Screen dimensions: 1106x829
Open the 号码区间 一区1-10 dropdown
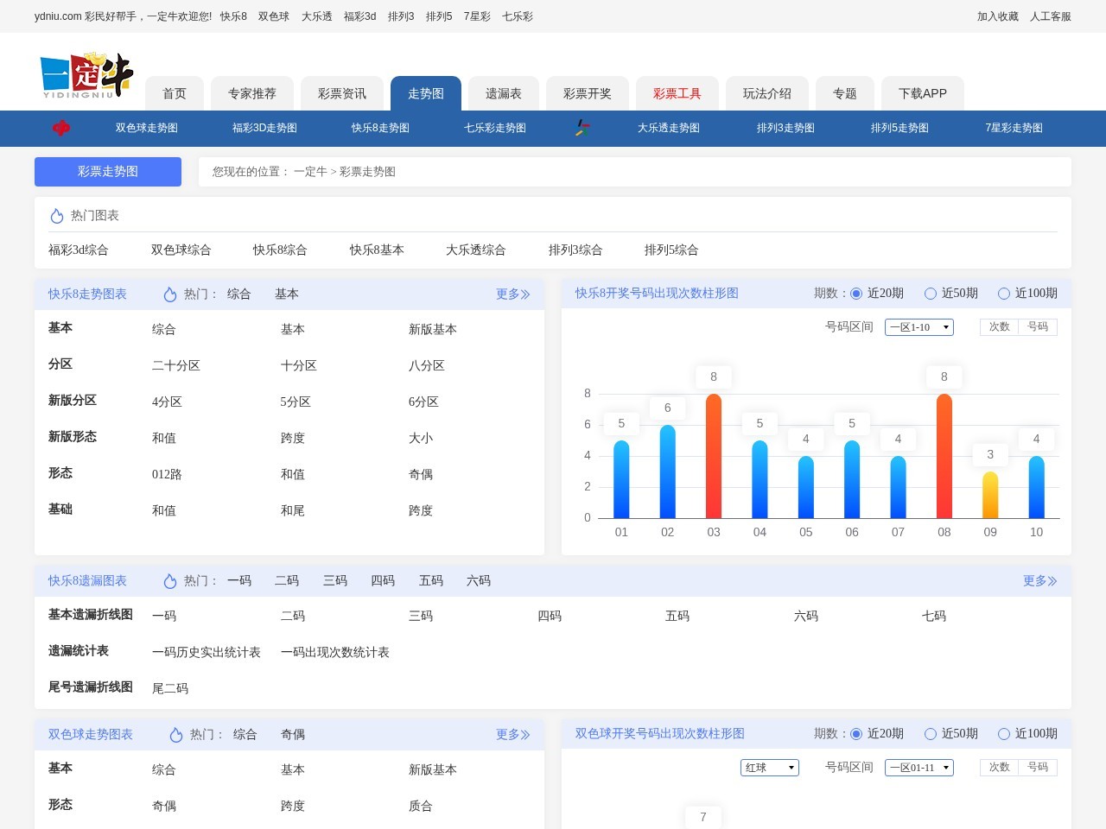919,327
